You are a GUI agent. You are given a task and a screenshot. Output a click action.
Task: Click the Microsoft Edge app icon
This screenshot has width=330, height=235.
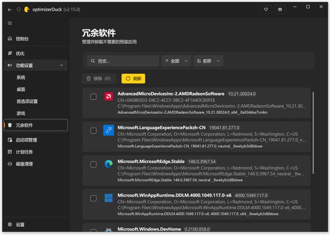[x=108, y=164]
